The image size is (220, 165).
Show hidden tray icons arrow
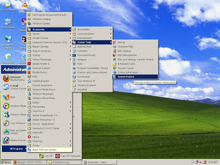pos(193,162)
